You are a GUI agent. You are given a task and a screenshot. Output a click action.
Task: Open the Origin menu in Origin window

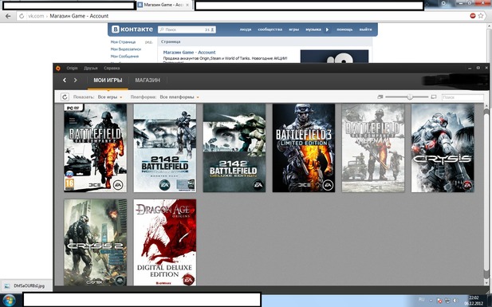point(72,68)
